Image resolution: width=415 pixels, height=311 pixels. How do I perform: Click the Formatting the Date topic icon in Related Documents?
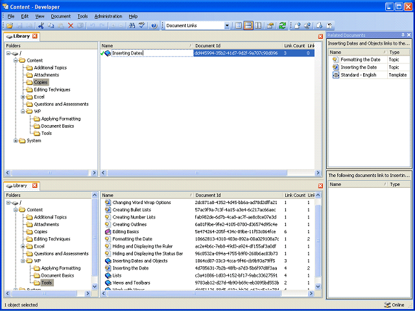click(x=336, y=60)
